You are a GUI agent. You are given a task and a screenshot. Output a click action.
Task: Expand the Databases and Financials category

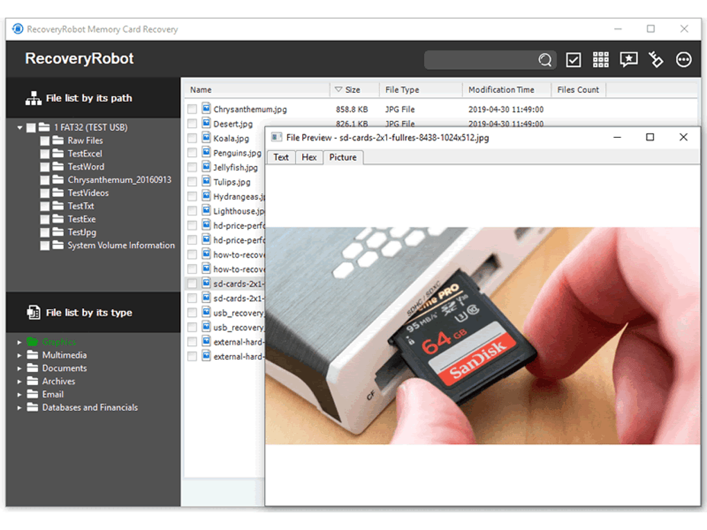[x=19, y=407]
